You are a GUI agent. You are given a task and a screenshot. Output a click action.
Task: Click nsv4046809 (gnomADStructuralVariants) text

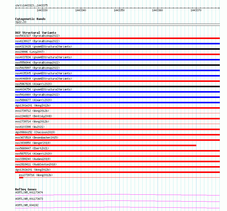coord(44,79)
